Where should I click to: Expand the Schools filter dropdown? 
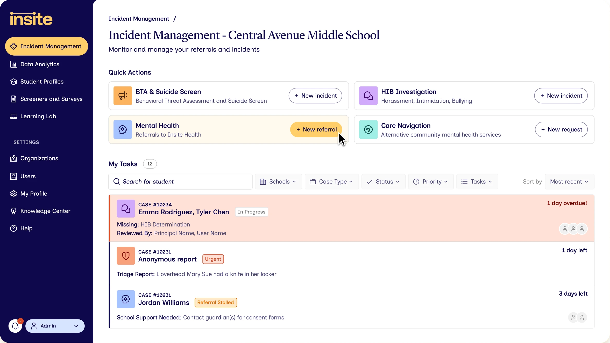278,181
